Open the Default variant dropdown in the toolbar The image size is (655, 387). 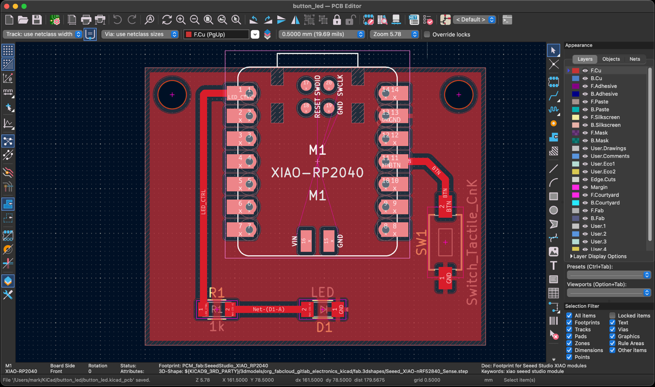click(x=474, y=20)
